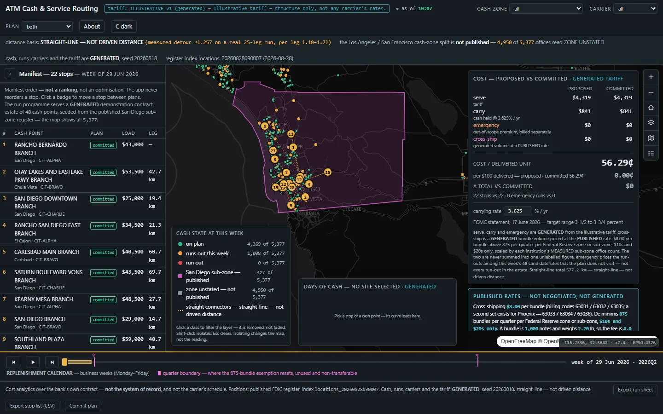Viewport: 663px width, 414px height.
Task: Select stop marker 11 on the map
Action: click(x=291, y=134)
